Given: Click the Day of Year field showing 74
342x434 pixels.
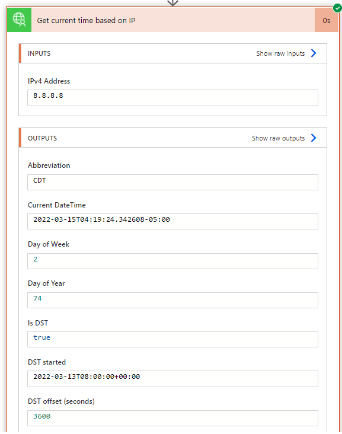Looking at the screenshot, I should pos(172,300).
